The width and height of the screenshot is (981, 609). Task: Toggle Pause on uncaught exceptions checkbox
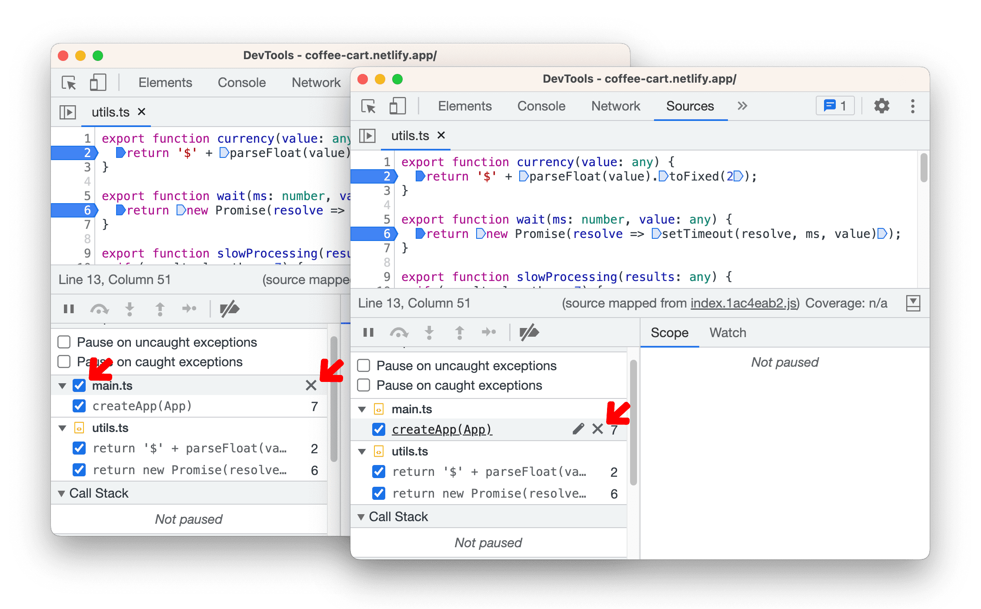[365, 363]
